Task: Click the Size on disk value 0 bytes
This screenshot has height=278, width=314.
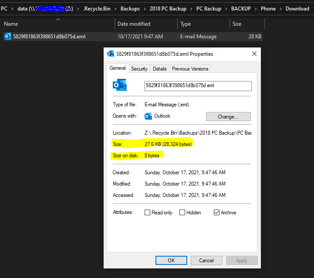Action: [x=152, y=156]
